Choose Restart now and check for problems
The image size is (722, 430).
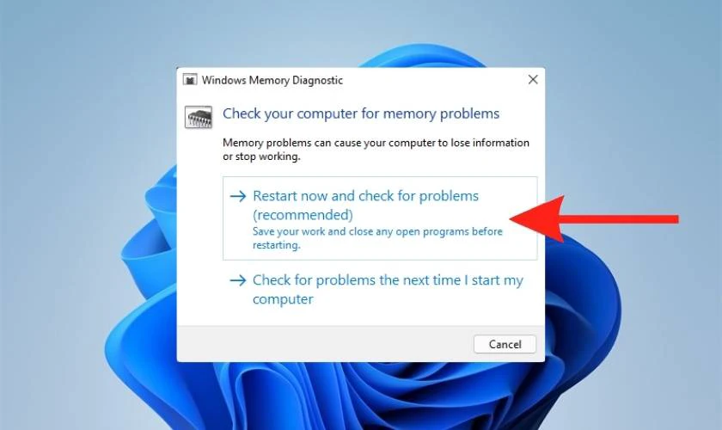point(380,218)
